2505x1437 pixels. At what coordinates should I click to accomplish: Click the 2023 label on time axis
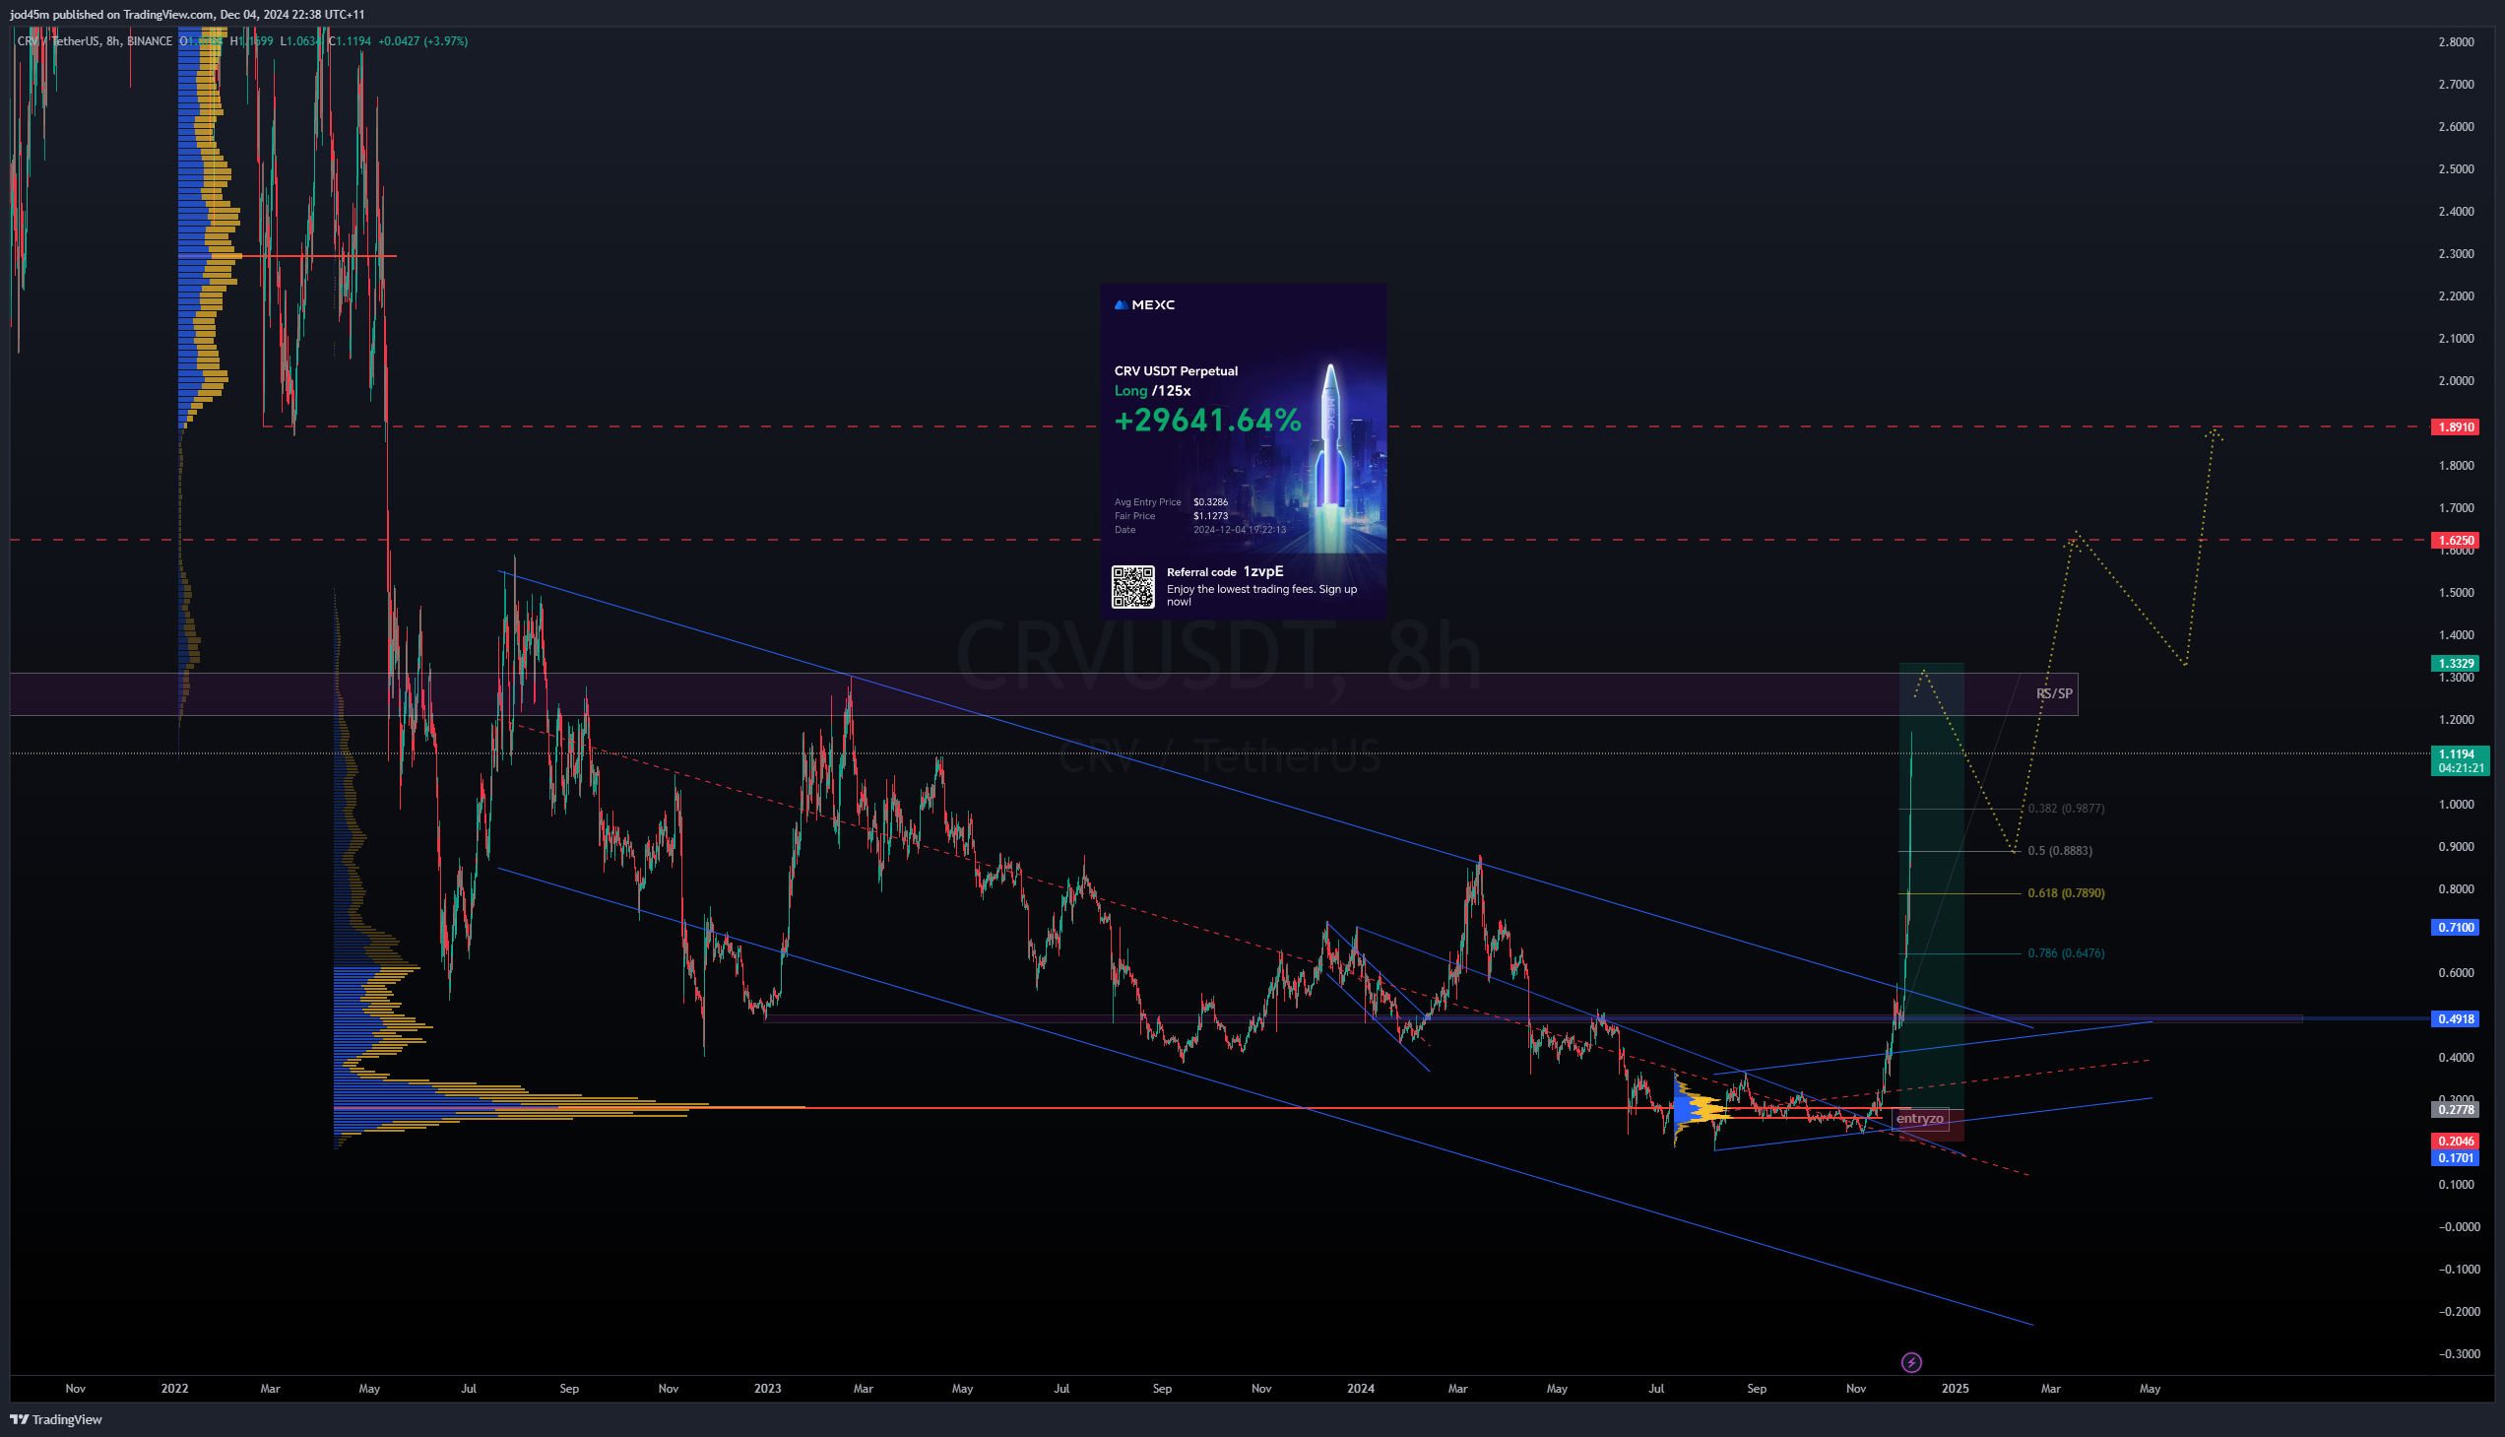[x=768, y=1389]
